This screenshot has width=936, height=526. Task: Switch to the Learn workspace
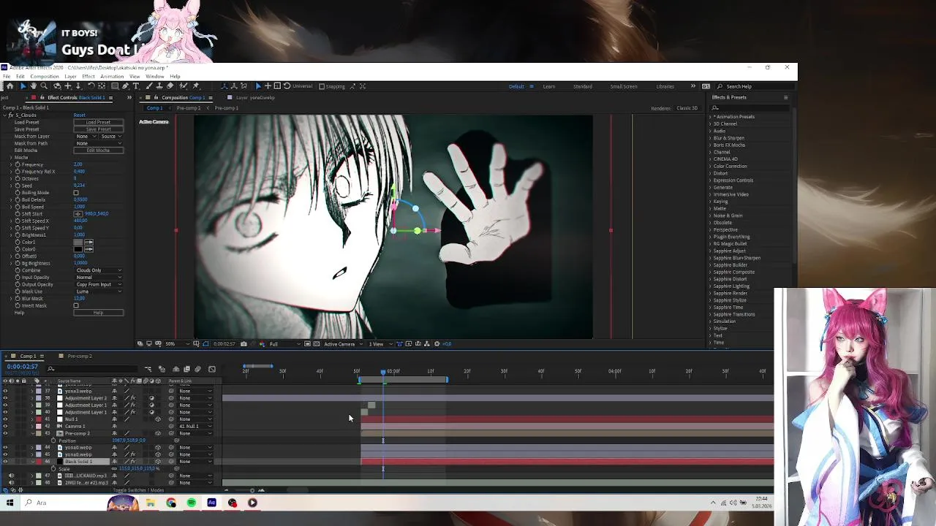[x=548, y=86]
